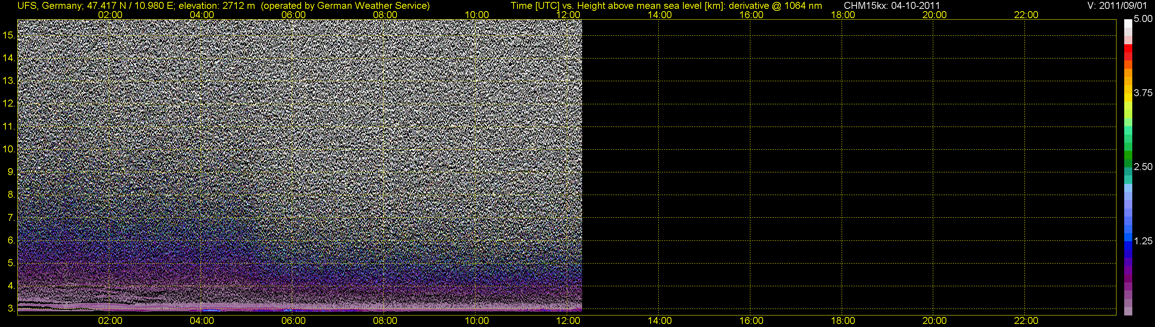Click the '5.00' colorbar value
Viewport: 1155px width, 327px height.
point(1143,19)
